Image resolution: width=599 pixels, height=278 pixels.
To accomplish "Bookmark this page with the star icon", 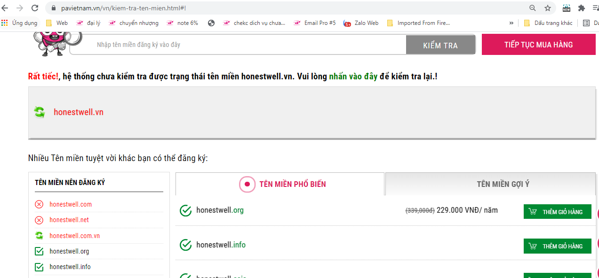I will (548, 8).
